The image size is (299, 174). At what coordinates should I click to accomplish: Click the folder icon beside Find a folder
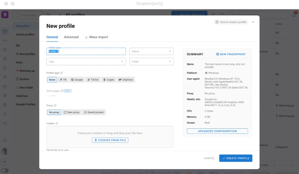coord(49,15)
